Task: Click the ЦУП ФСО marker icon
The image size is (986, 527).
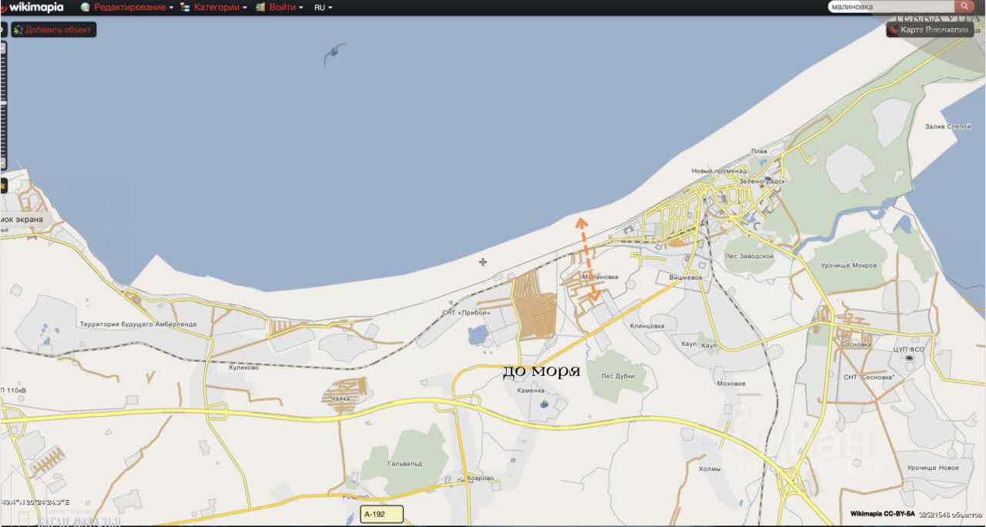Action: pos(910,358)
